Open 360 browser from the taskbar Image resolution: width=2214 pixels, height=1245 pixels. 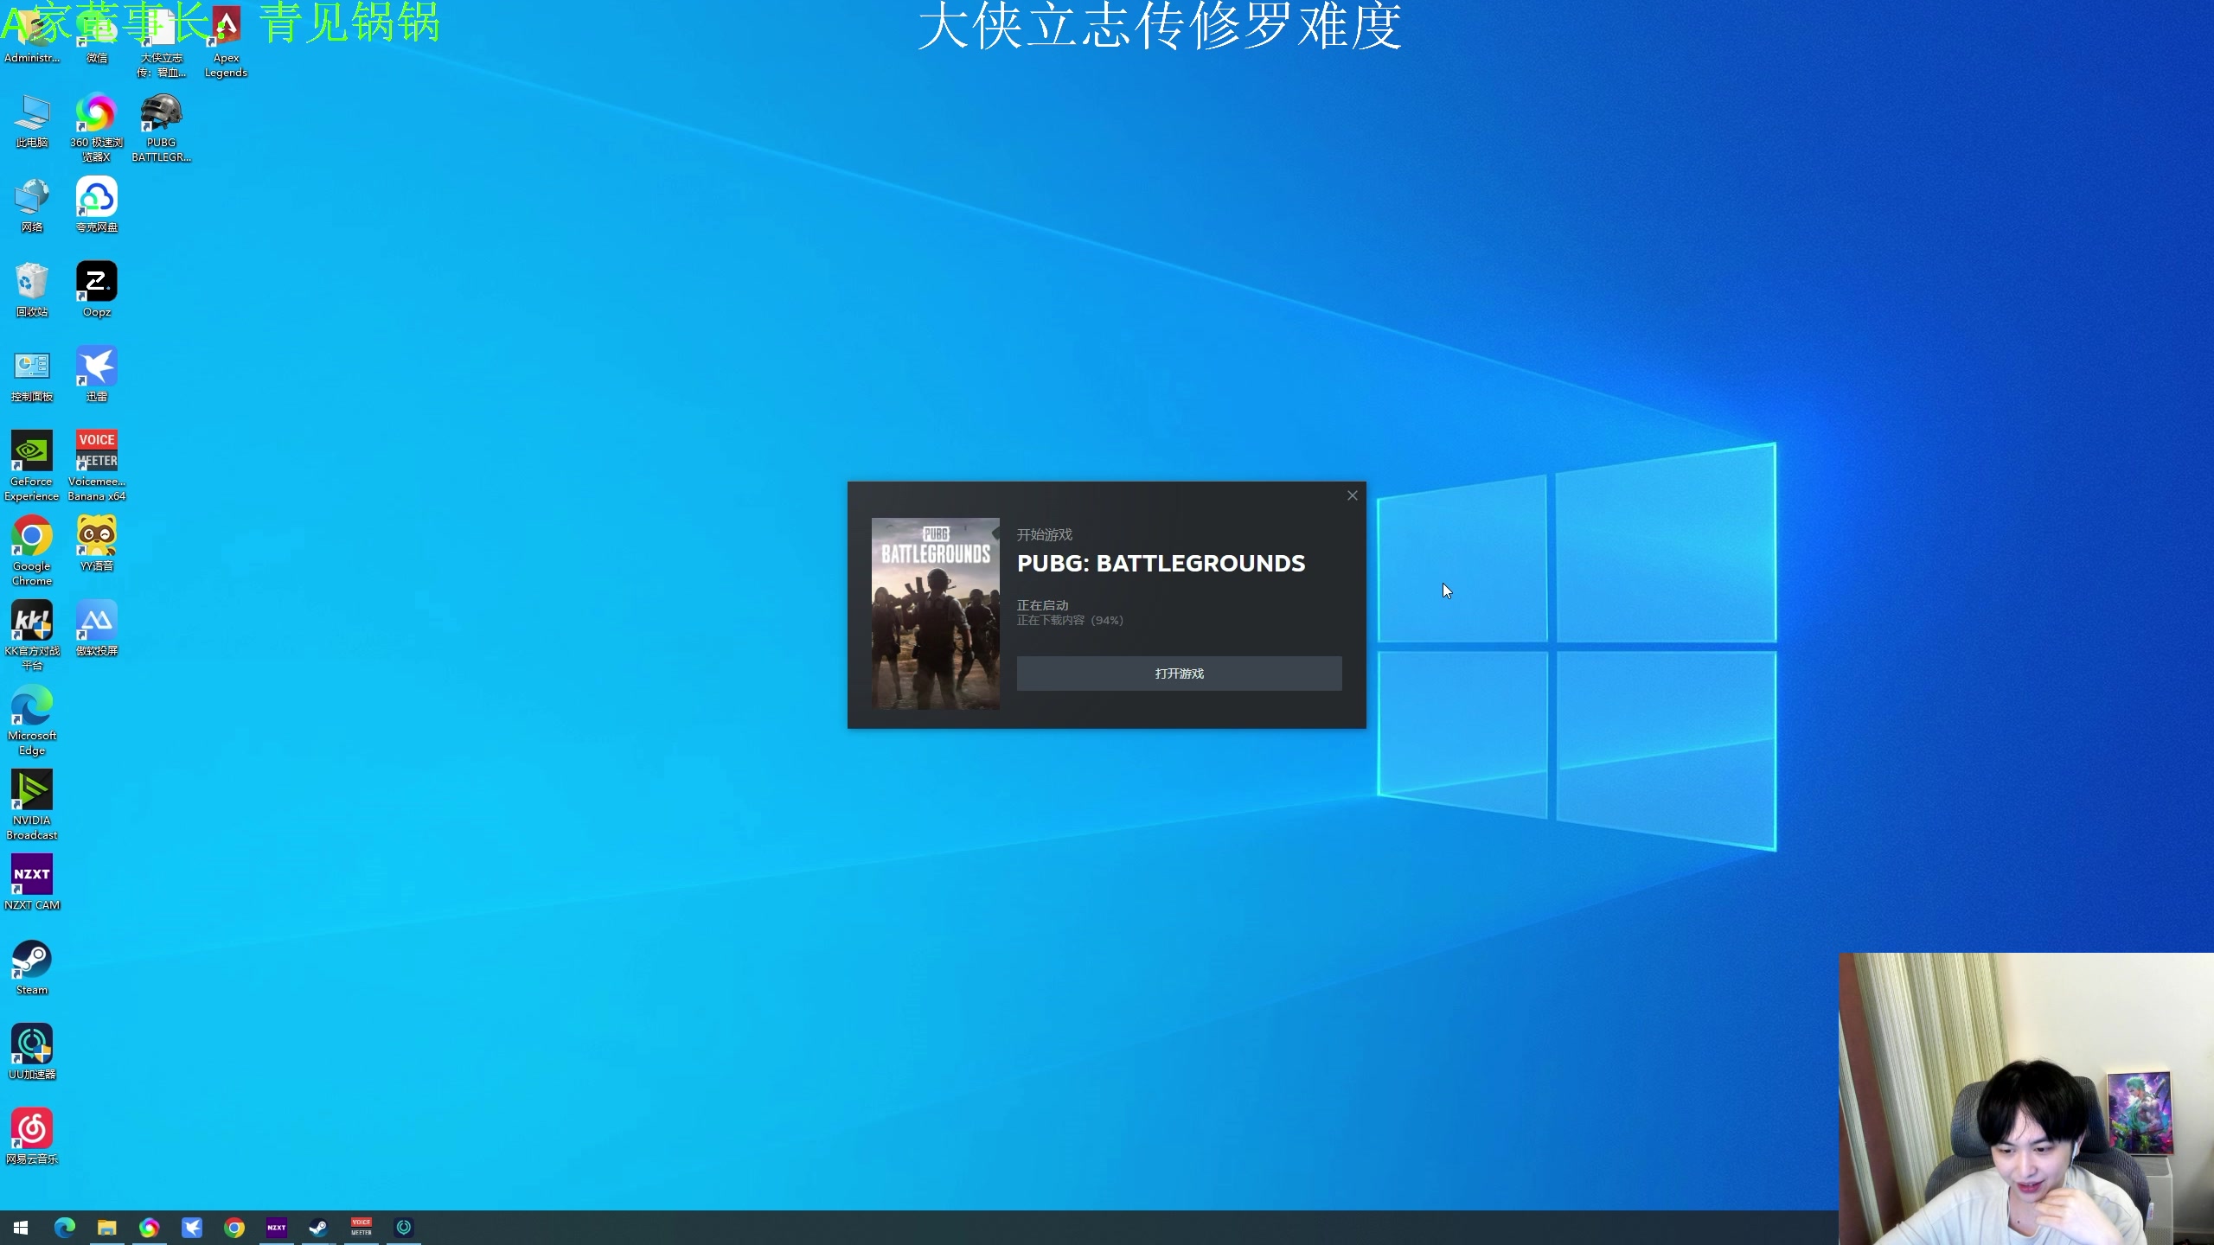click(150, 1228)
